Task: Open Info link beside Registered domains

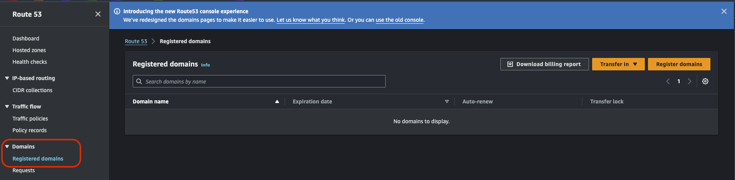Action: pos(205,65)
